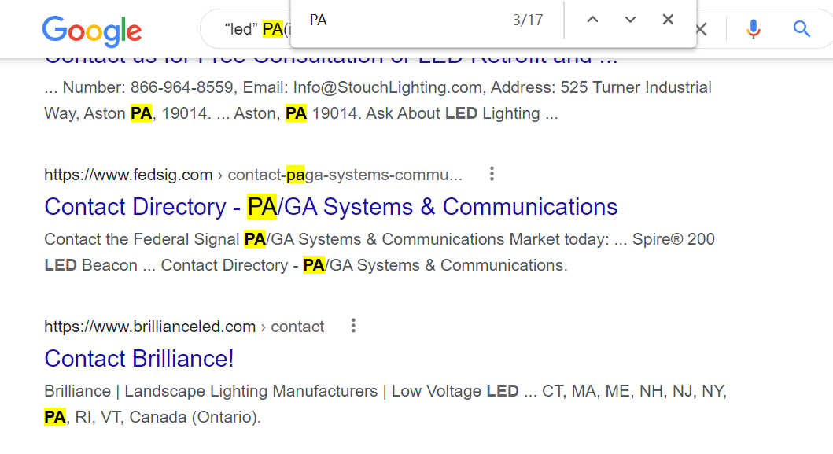Start voice search with microphone
This screenshot has height=454, width=833.
753,28
